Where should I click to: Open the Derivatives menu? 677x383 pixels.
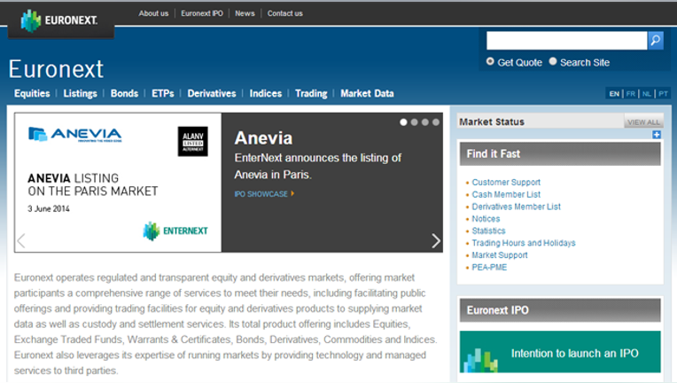(x=212, y=93)
